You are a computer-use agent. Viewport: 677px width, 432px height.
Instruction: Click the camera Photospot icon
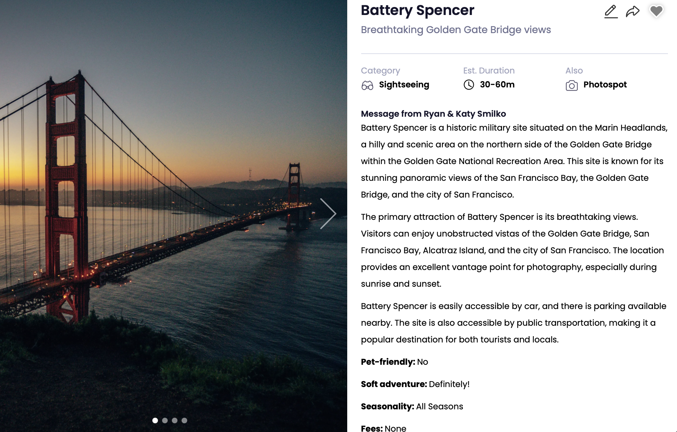[x=572, y=85]
